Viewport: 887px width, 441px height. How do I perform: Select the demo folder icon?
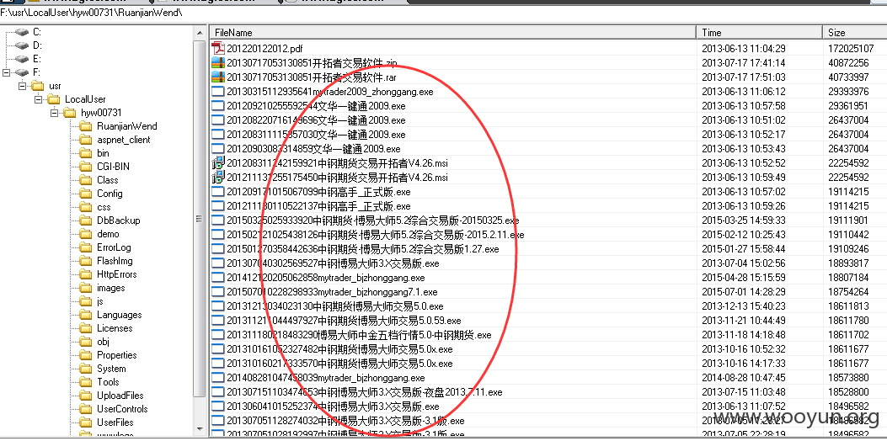[85, 233]
